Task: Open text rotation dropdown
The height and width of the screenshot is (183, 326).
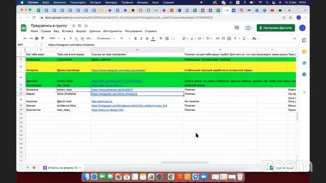Action: click(x=208, y=39)
